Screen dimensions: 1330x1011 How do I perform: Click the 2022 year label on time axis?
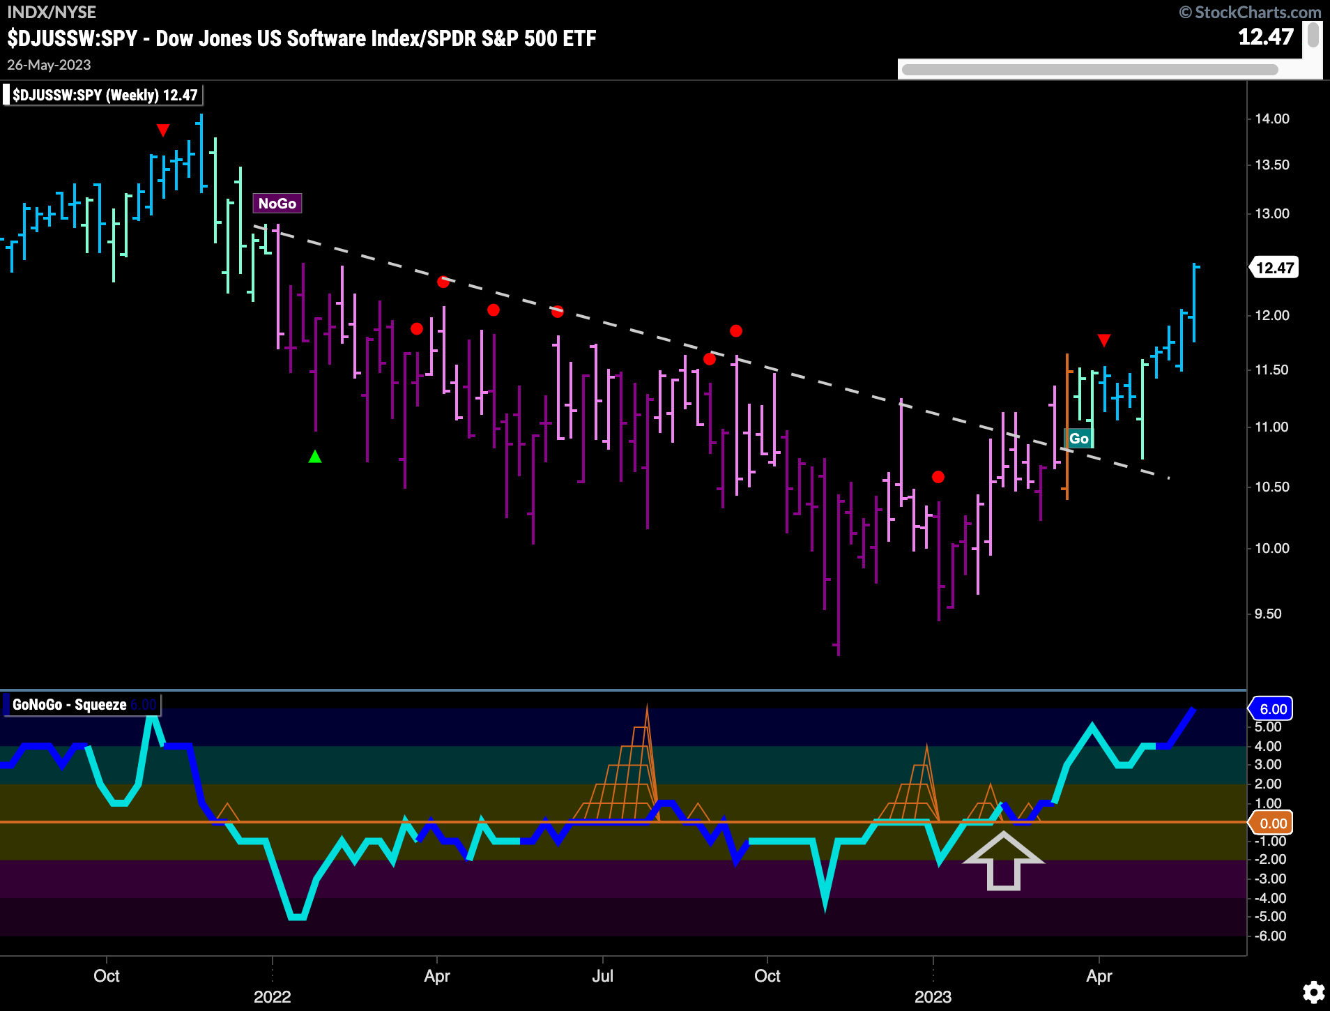coord(273,996)
